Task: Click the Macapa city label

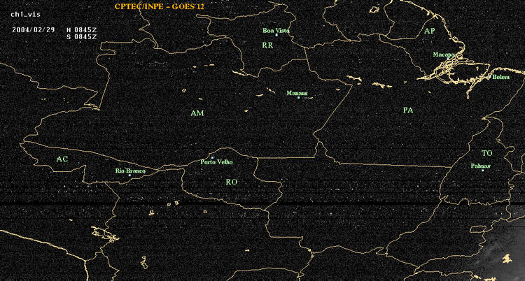Action: [x=444, y=55]
